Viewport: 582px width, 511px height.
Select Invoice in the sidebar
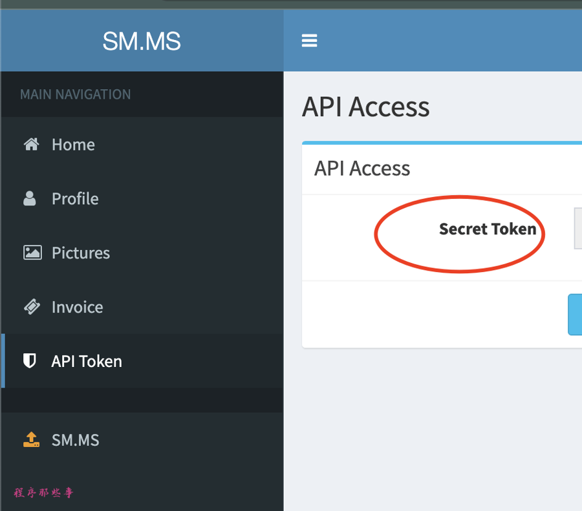pos(77,308)
